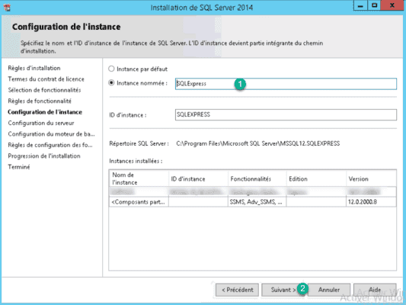This screenshot has width=406, height=305.
Task: Click the SQL Server directory path text
Action: pyautogui.click(x=258, y=143)
